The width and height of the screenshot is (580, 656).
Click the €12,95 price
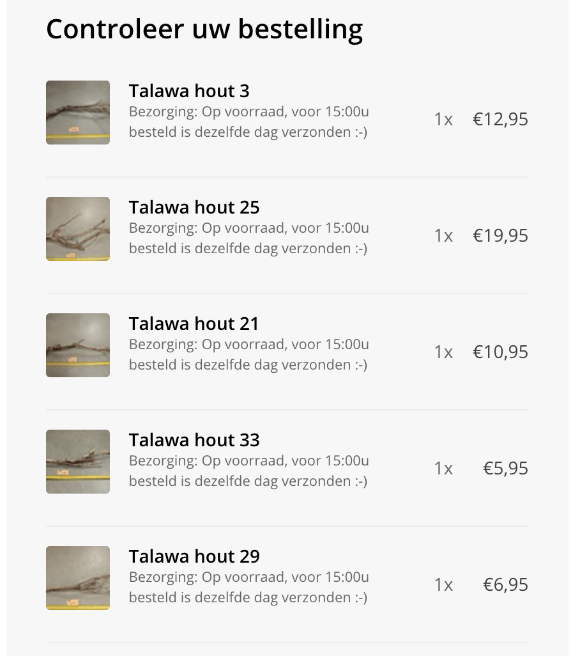(x=500, y=120)
